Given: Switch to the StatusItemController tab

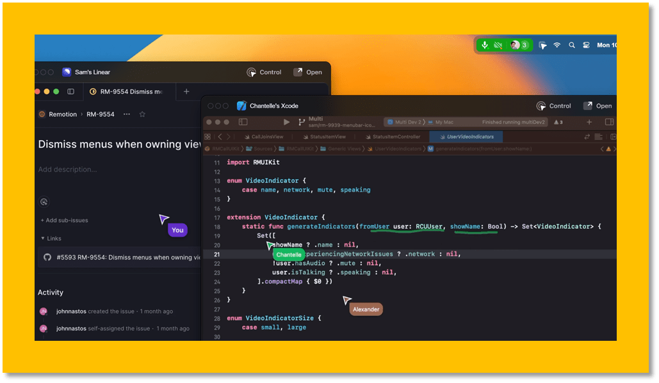Looking at the screenshot, I should [x=396, y=137].
